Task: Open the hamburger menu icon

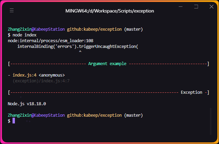Action: click(12, 10)
